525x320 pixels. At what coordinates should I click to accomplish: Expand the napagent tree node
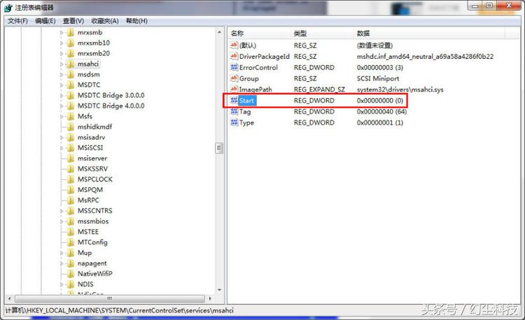coord(62,263)
